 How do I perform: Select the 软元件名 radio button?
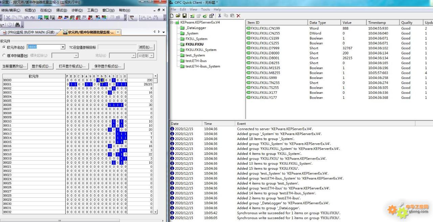(x=4, y=47)
